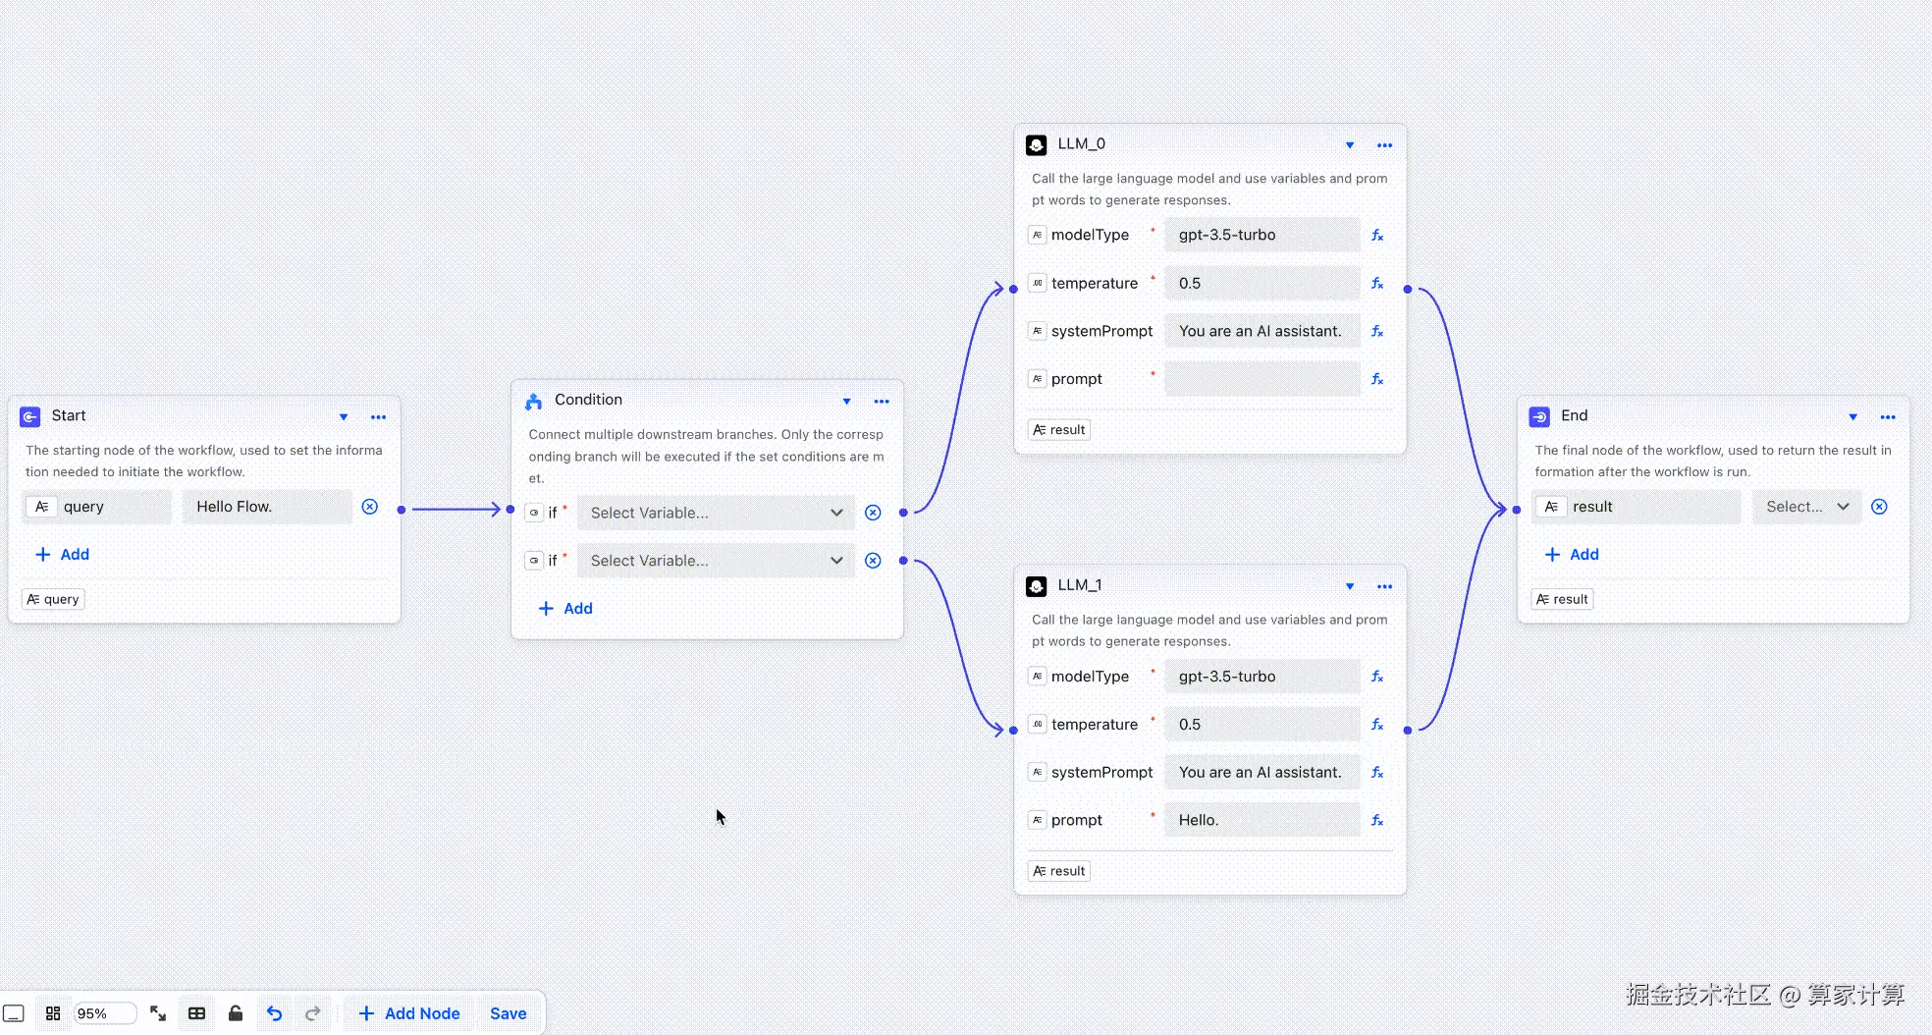Open the LLM_0 node more-options menu

[x=1384, y=145]
